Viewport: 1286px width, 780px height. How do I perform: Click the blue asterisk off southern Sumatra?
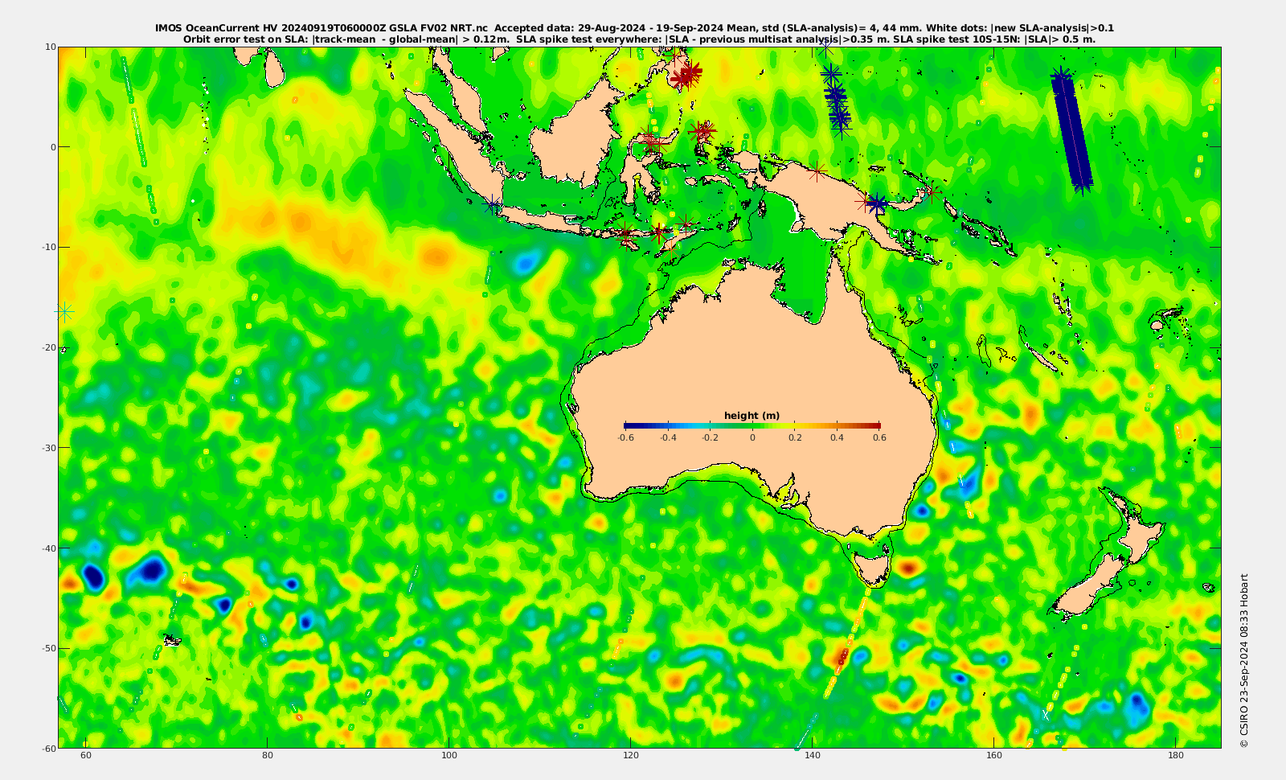492,204
